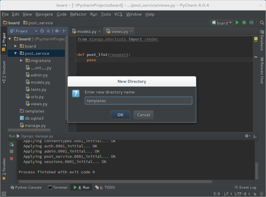Open Search Everywhere magnifier icon
Screen dimensions: 266x197
(262, 23)
